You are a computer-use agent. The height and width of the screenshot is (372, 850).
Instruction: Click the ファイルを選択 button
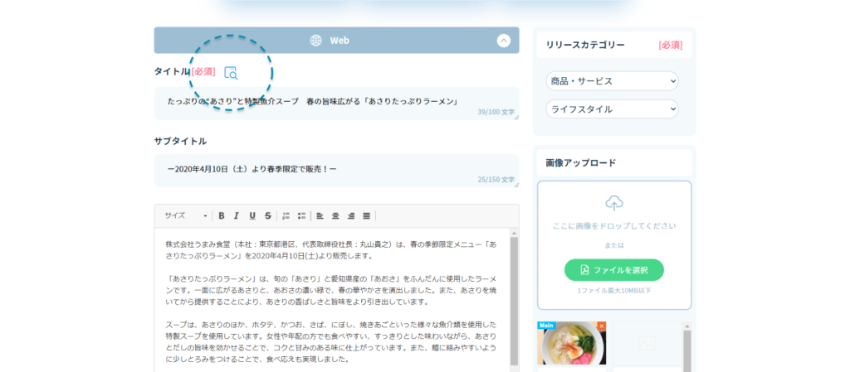tap(613, 270)
